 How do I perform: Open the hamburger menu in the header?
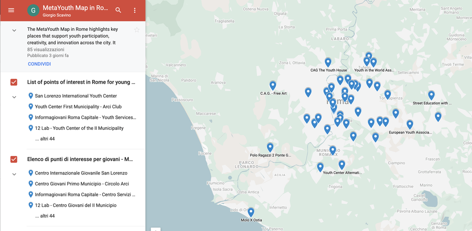click(11, 10)
